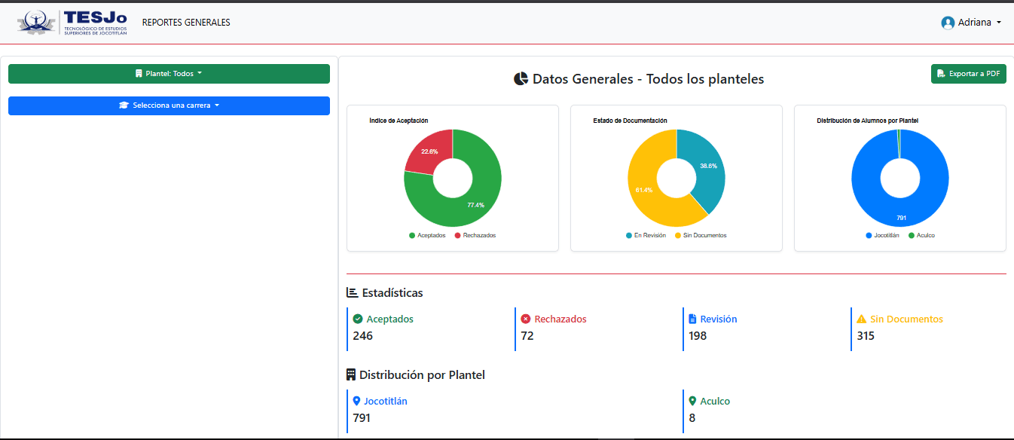Image resolution: width=1014 pixels, height=440 pixels.
Task: Click the value 198 under Revisión
Action: coord(698,336)
